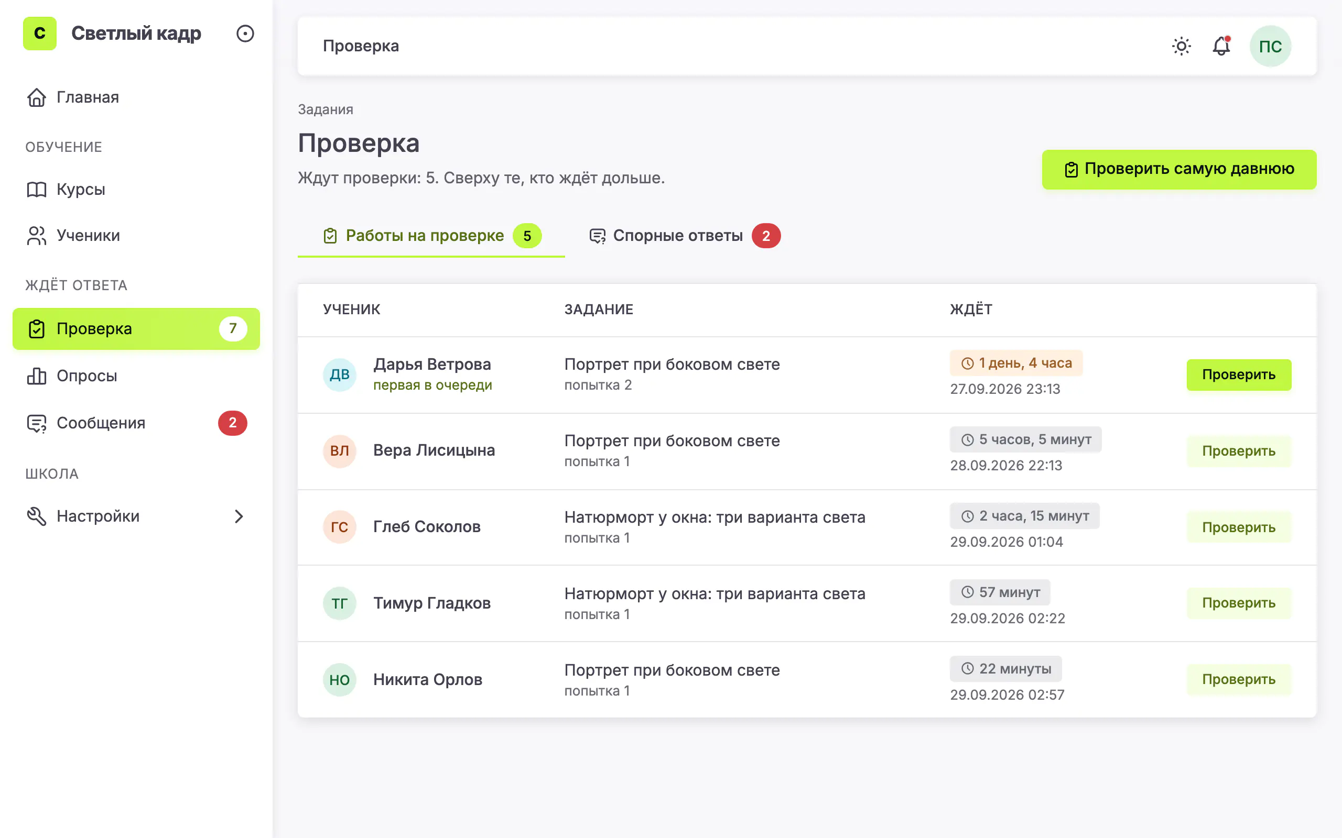
Task: Click the ГС avatar
Action: coord(339,527)
